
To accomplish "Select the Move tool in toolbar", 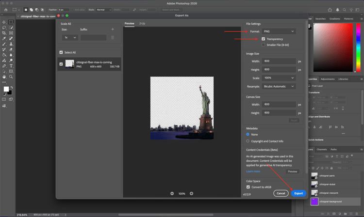I will (x=4, y=22).
